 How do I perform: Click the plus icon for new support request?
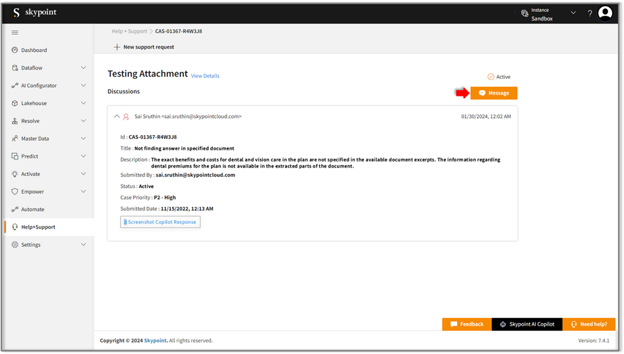[x=117, y=47]
